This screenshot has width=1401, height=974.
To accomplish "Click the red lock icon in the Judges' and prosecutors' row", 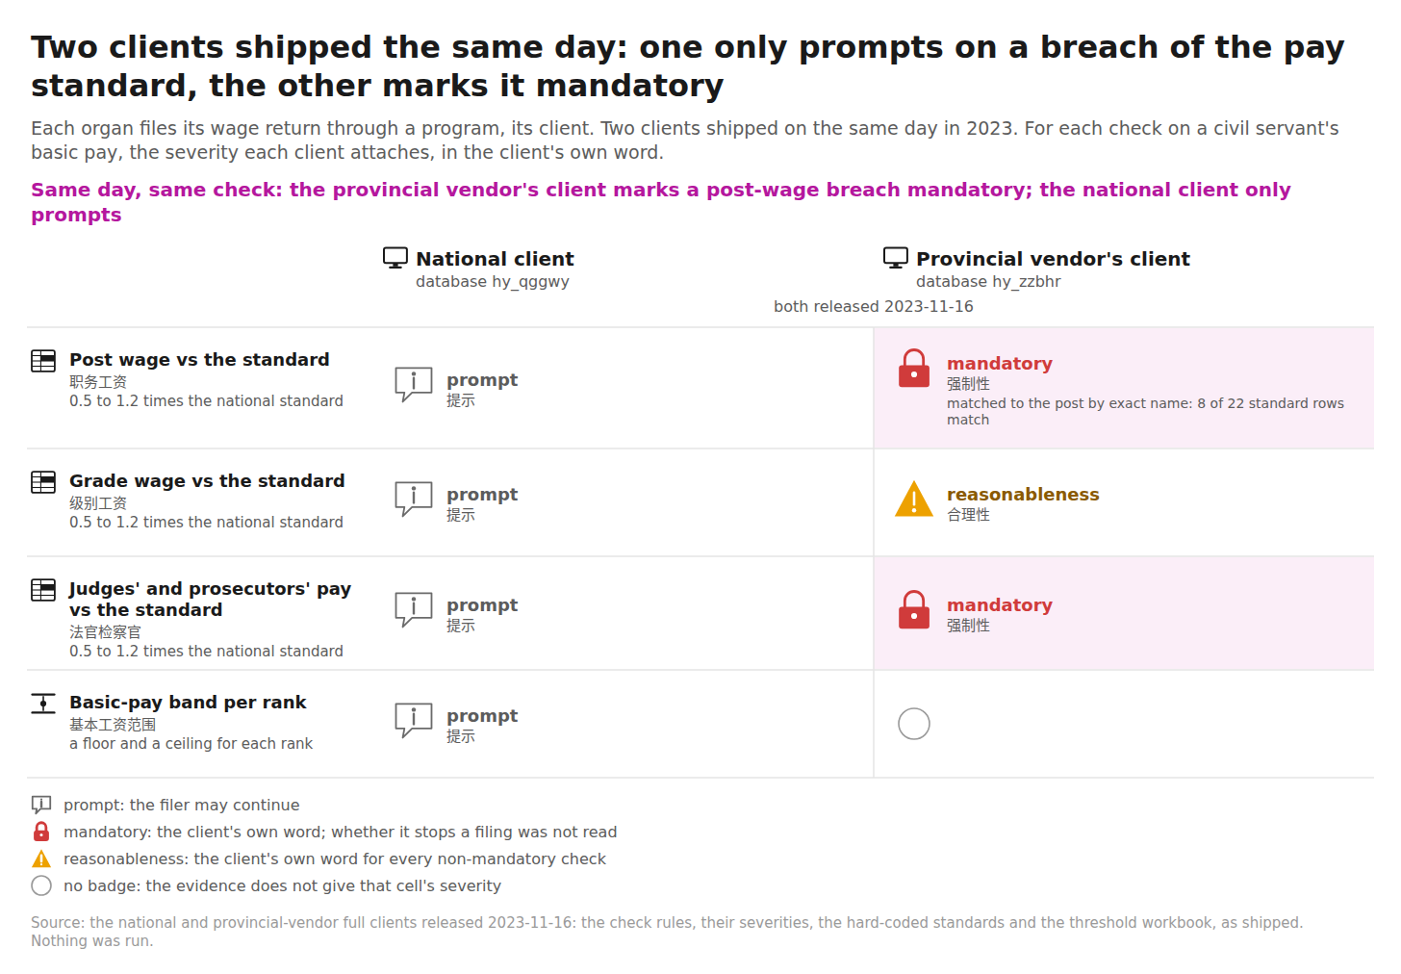I will (x=914, y=610).
